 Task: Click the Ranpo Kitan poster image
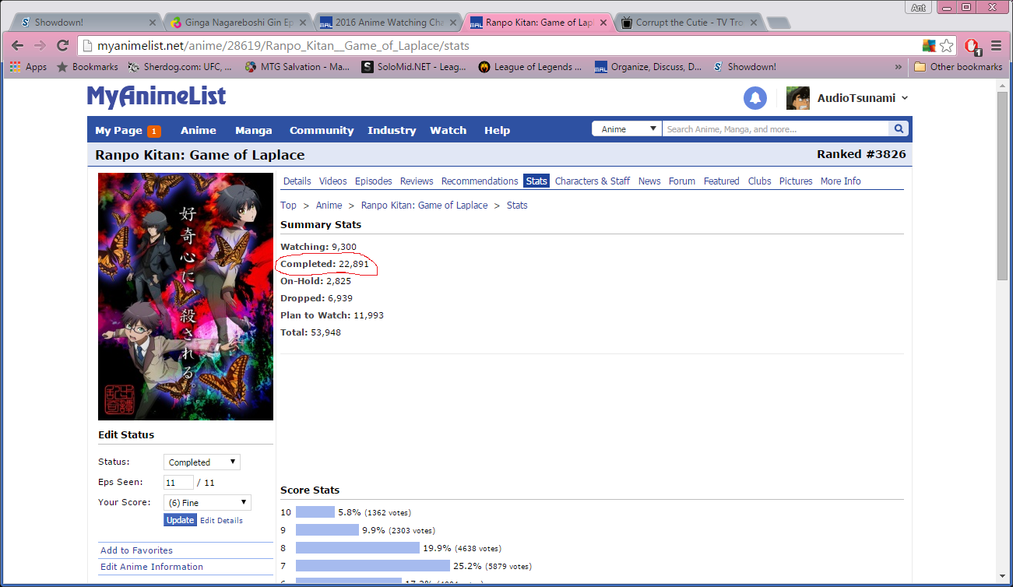tap(185, 297)
